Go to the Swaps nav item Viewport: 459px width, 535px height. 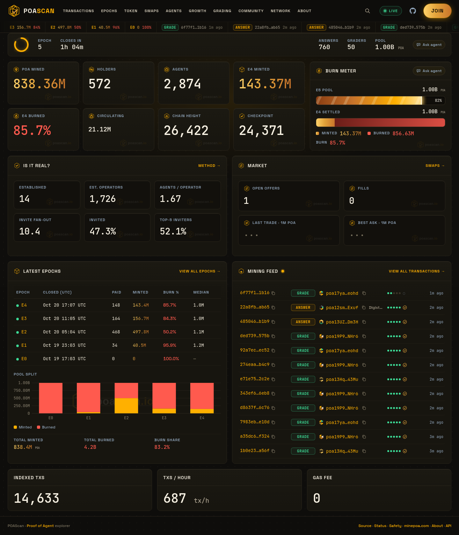[151, 11]
